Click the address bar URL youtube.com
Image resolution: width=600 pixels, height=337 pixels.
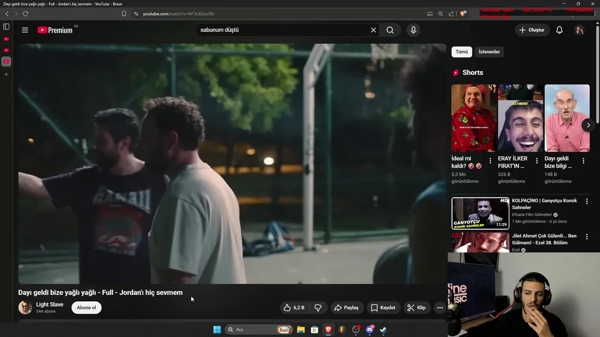tap(179, 14)
